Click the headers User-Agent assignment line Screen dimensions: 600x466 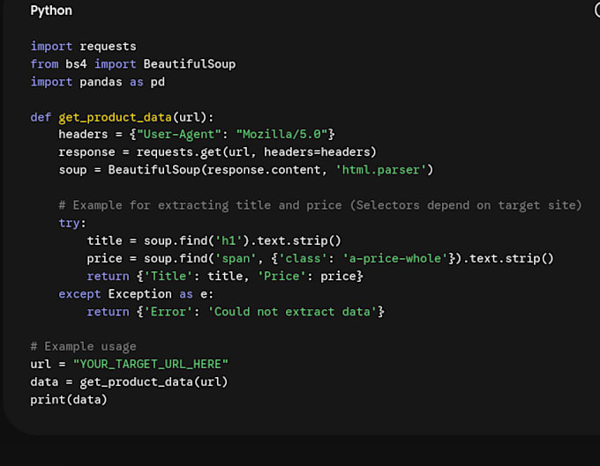[197, 135]
